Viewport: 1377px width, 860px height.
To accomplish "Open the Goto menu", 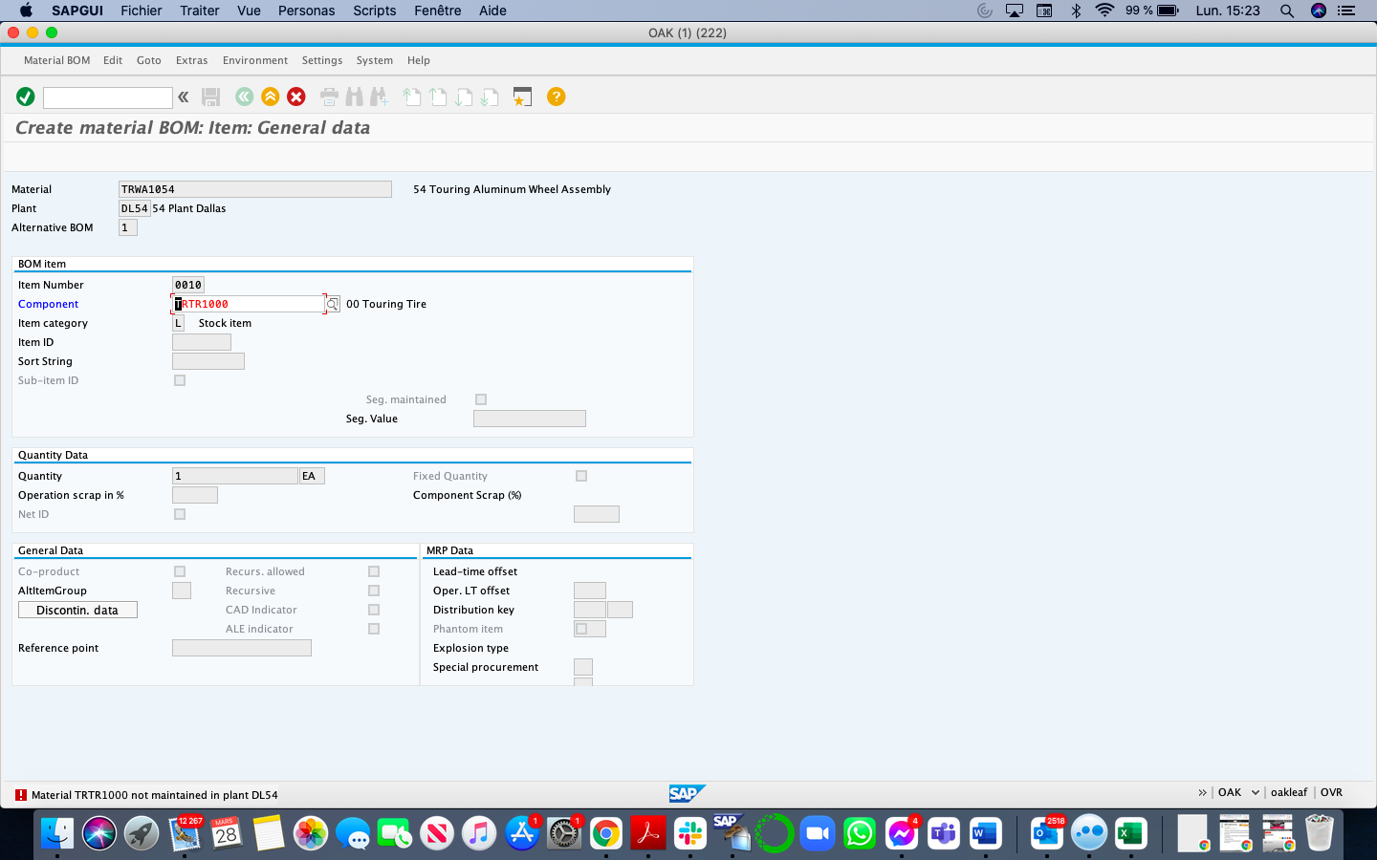I will pyautogui.click(x=149, y=60).
